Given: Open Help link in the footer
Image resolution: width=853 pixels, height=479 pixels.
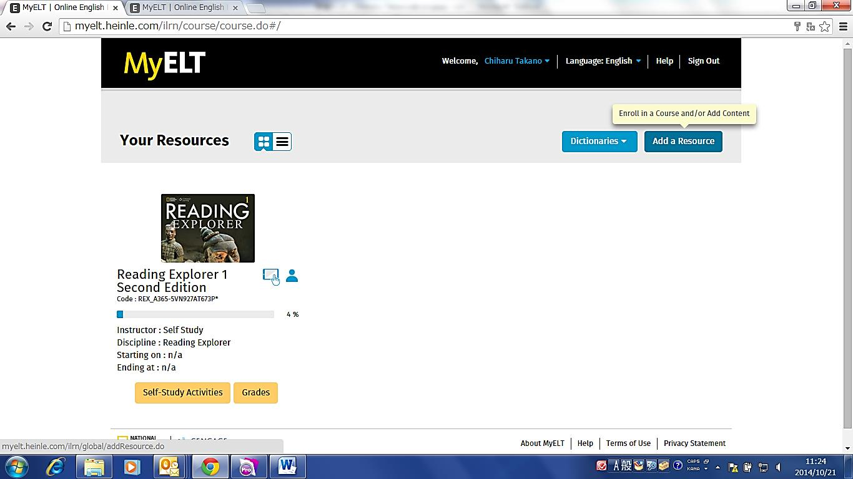Looking at the screenshot, I should tap(585, 443).
